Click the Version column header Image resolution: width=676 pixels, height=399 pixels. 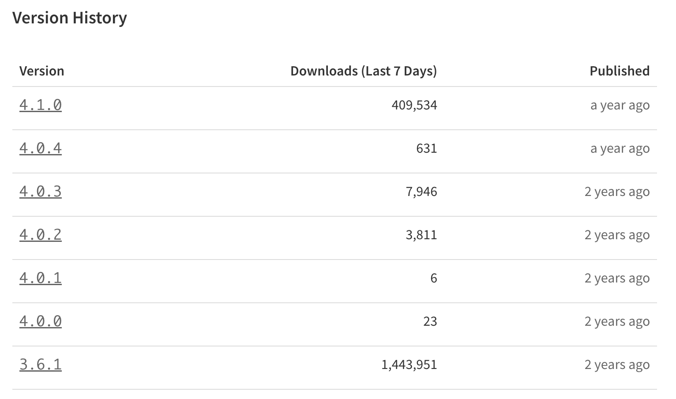point(42,71)
